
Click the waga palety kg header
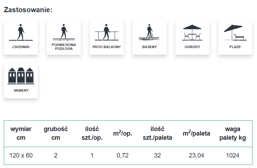pos(233,133)
